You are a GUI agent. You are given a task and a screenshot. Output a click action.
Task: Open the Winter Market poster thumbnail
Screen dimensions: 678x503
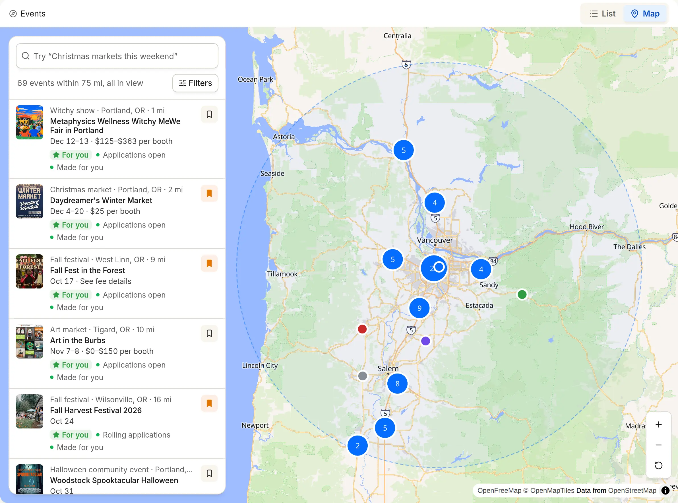pyautogui.click(x=30, y=201)
